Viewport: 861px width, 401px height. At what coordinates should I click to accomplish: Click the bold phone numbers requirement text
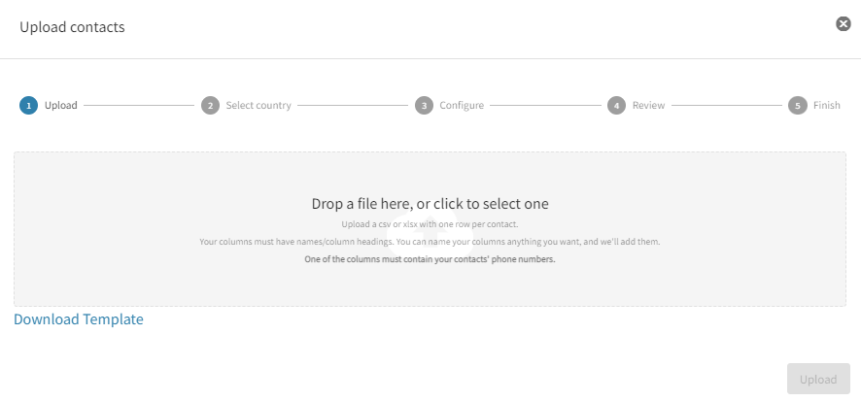click(x=430, y=259)
